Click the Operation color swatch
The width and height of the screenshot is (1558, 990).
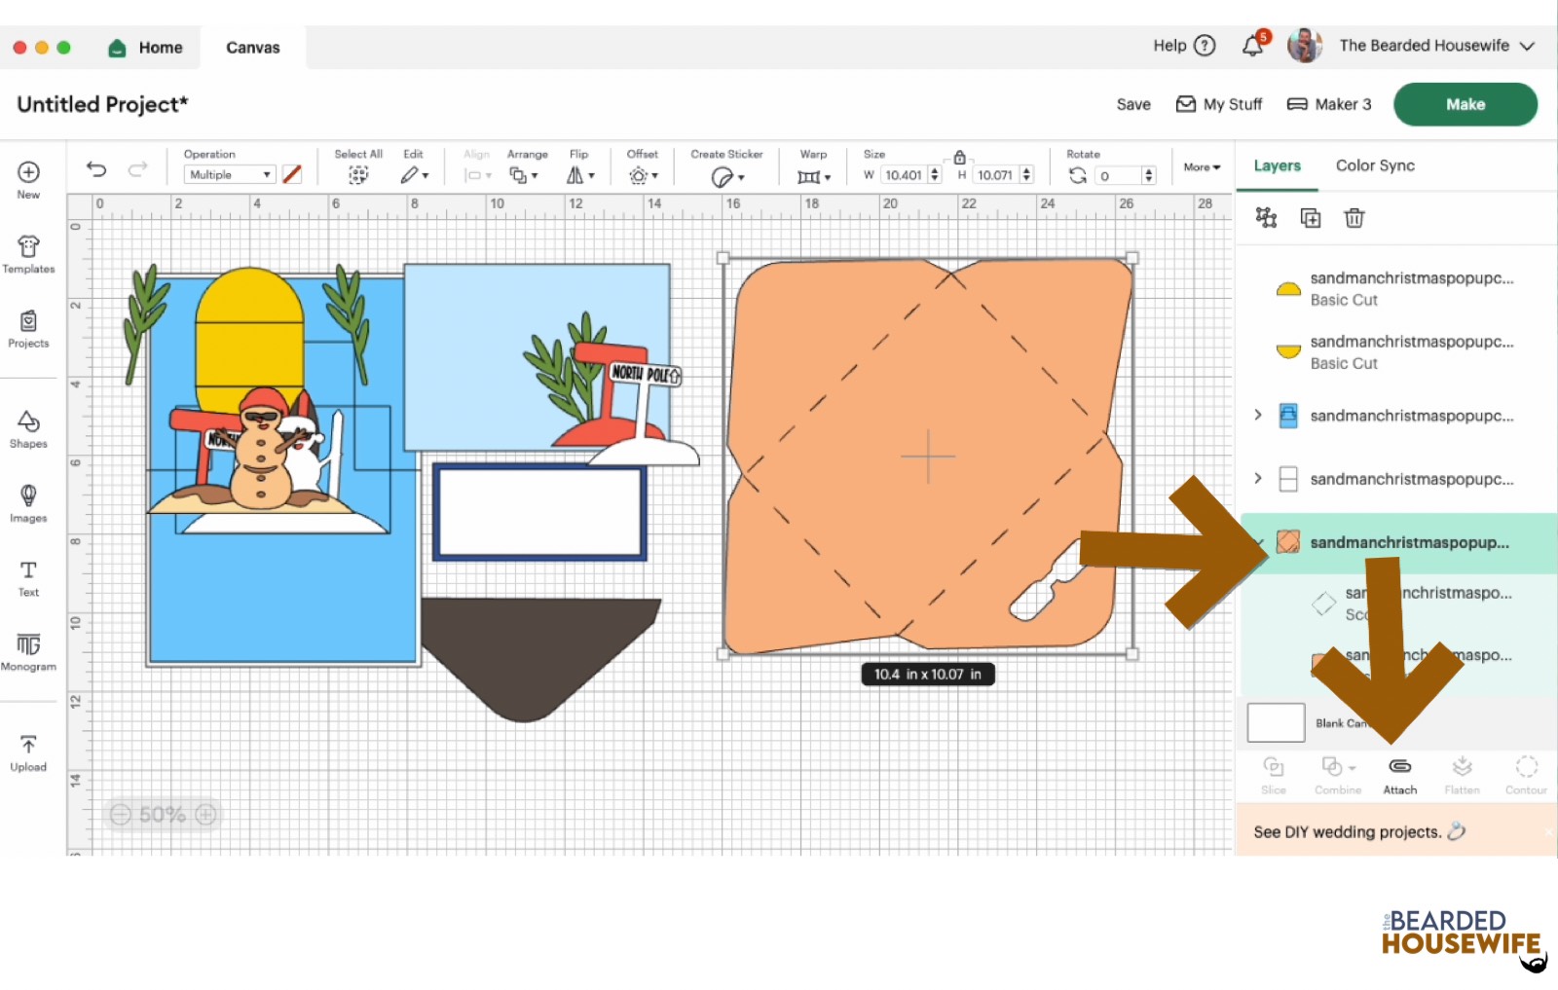tap(292, 174)
